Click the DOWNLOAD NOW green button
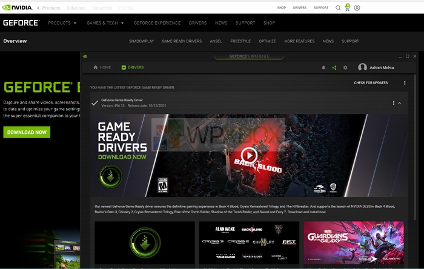The height and width of the screenshot is (269, 424). (27, 132)
